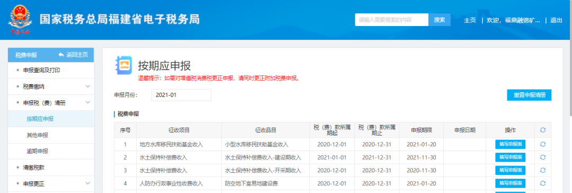Refresh row 1 地方水库移民扶助基金收入
This screenshot has width=572, height=193.
542,144
